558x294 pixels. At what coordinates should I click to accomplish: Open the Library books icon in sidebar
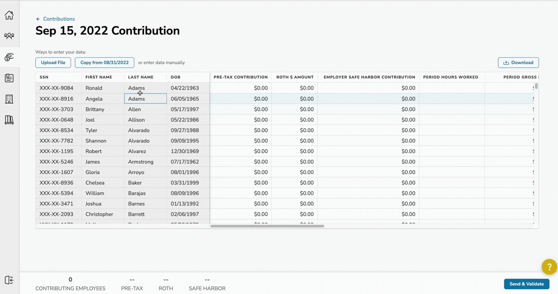[9, 120]
